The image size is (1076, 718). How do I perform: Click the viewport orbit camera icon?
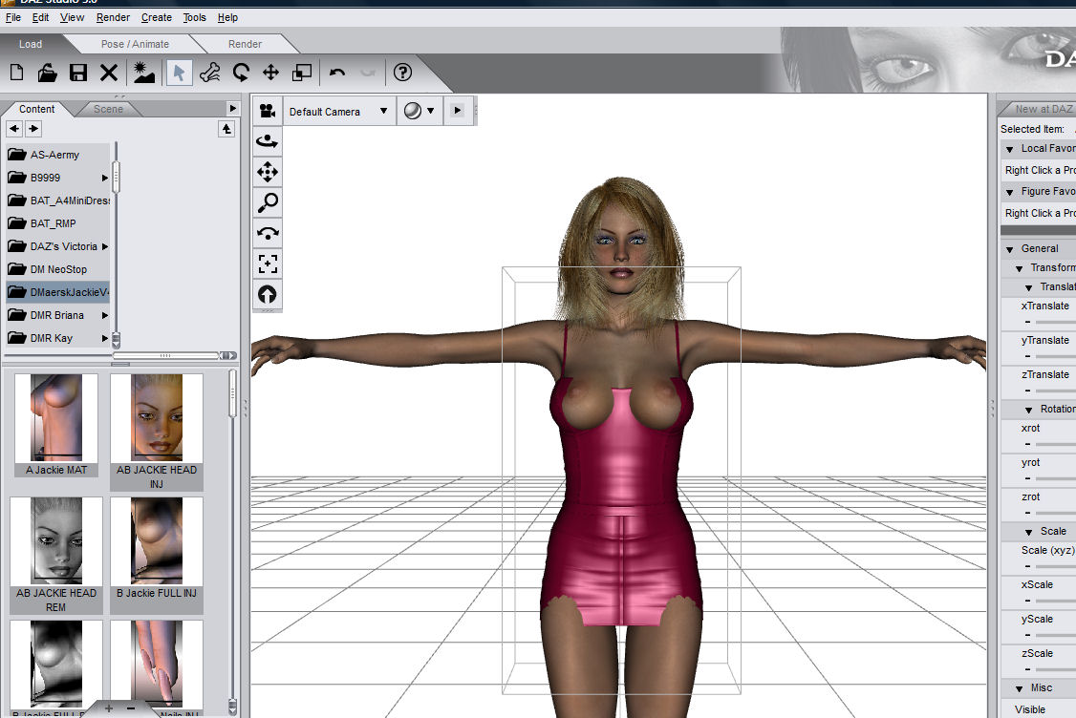coord(268,141)
